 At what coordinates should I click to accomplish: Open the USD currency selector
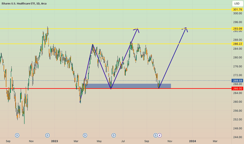pyautogui.click(x=237, y=4)
